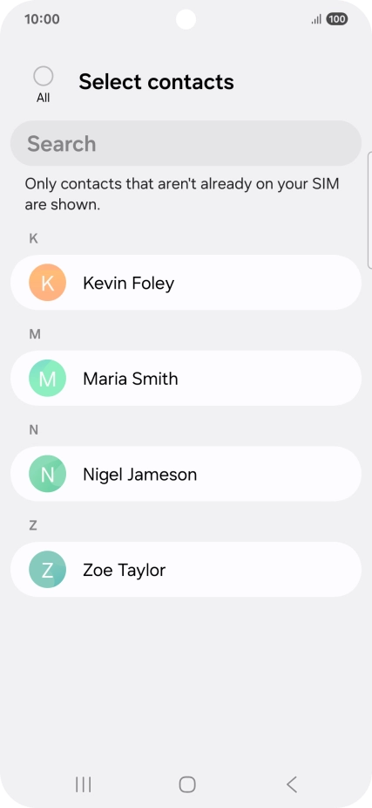Choose the Nigel Jameson contact
The image size is (372, 808).
tap(186, 474)
